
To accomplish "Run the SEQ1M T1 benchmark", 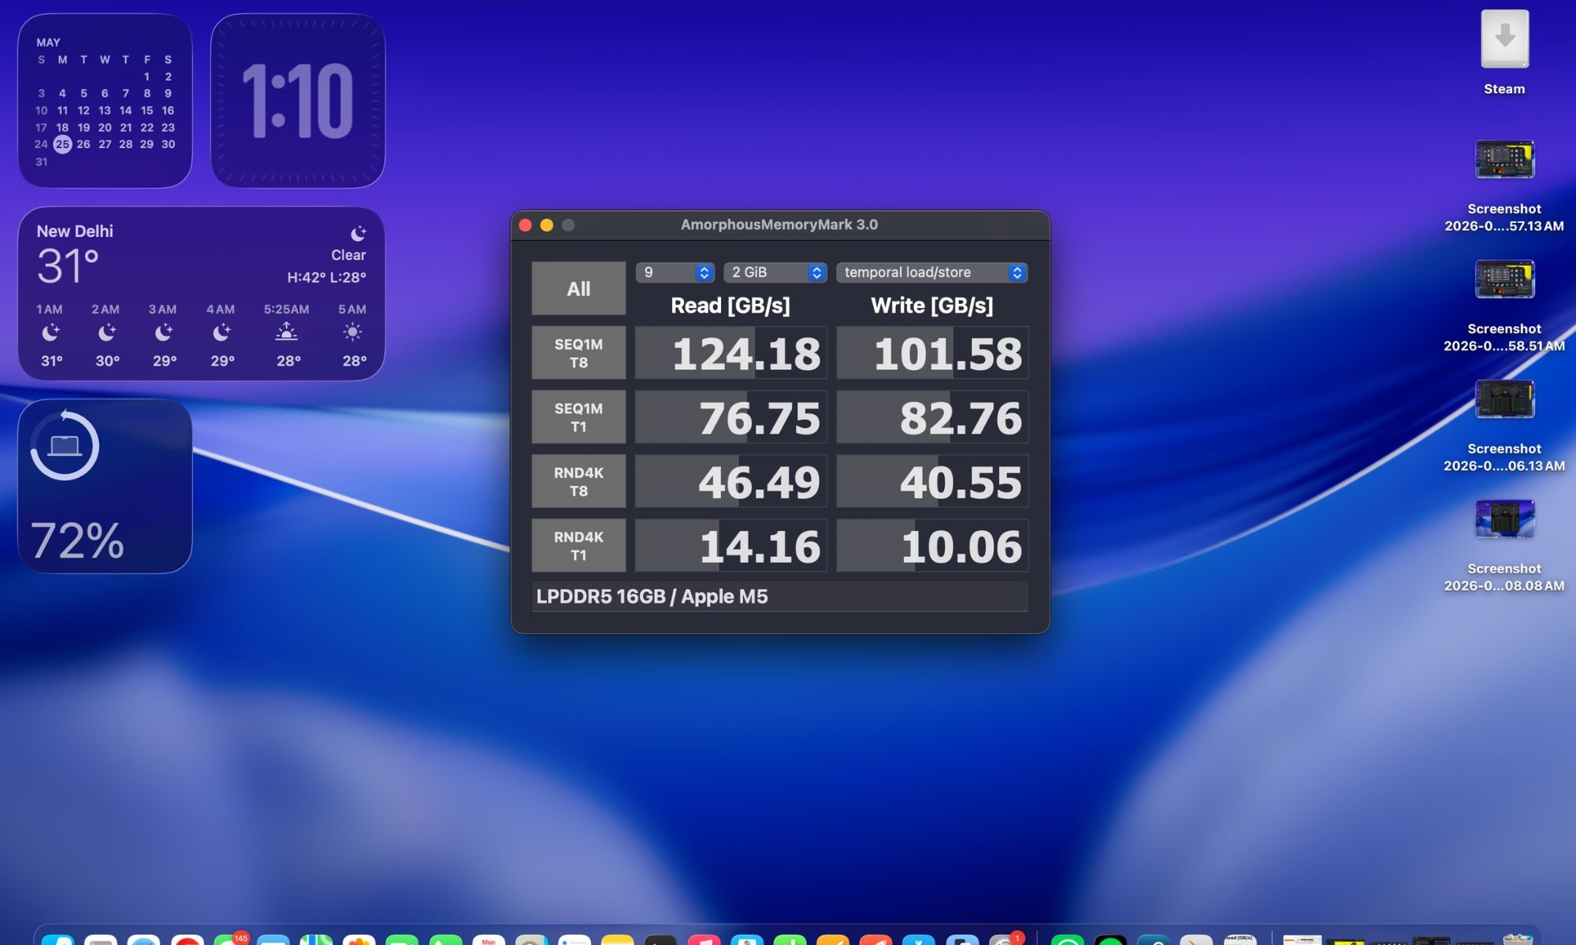I will coord(578,417).
